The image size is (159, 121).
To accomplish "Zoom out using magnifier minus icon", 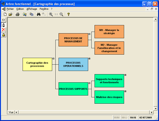I will click(61, 14).
